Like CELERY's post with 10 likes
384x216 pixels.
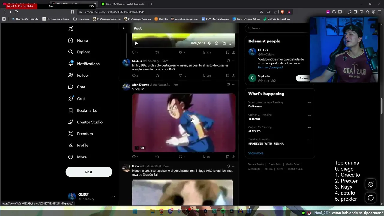pos(182,76)
